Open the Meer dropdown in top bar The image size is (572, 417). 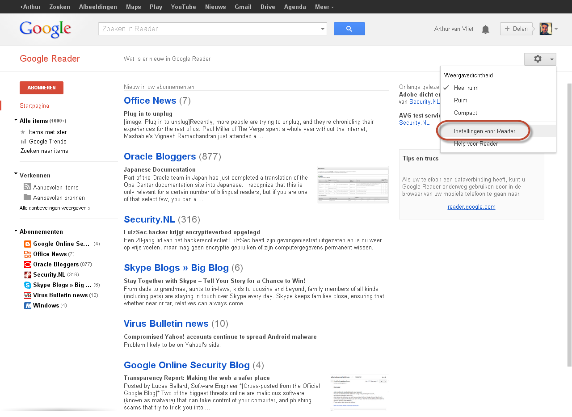[324, 7]
